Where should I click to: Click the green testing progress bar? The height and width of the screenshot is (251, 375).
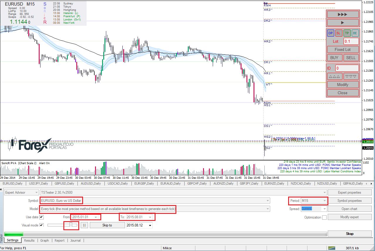[x=165, y=234]
